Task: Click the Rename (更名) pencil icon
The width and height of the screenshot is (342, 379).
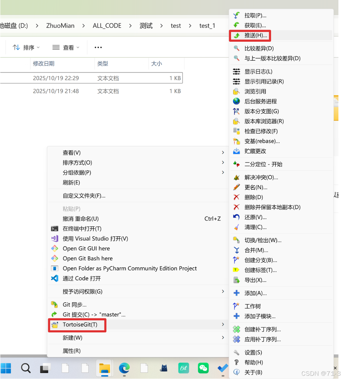Action: [236, 187]
